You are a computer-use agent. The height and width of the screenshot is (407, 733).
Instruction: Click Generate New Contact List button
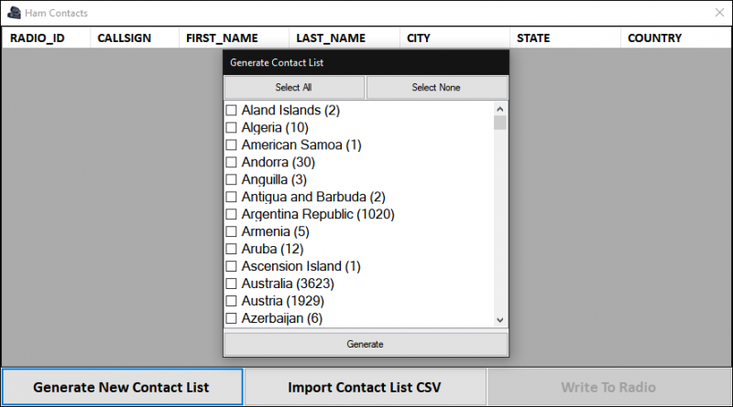pos(122,387)
